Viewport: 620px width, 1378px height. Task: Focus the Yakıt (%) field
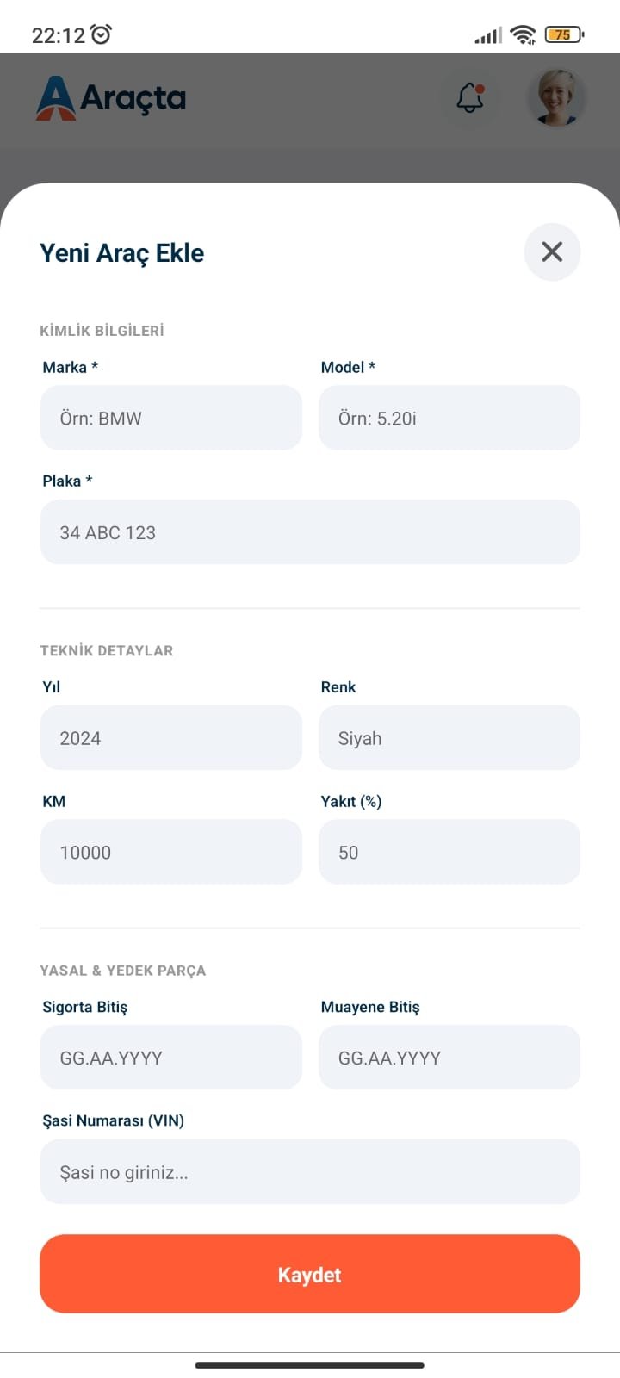click(x=449, y=852)
